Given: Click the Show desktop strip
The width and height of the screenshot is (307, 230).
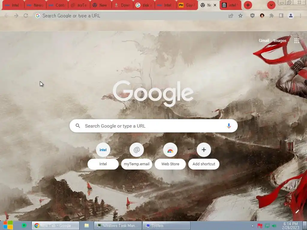Looking at the screenshot, I should click(305, 226).
